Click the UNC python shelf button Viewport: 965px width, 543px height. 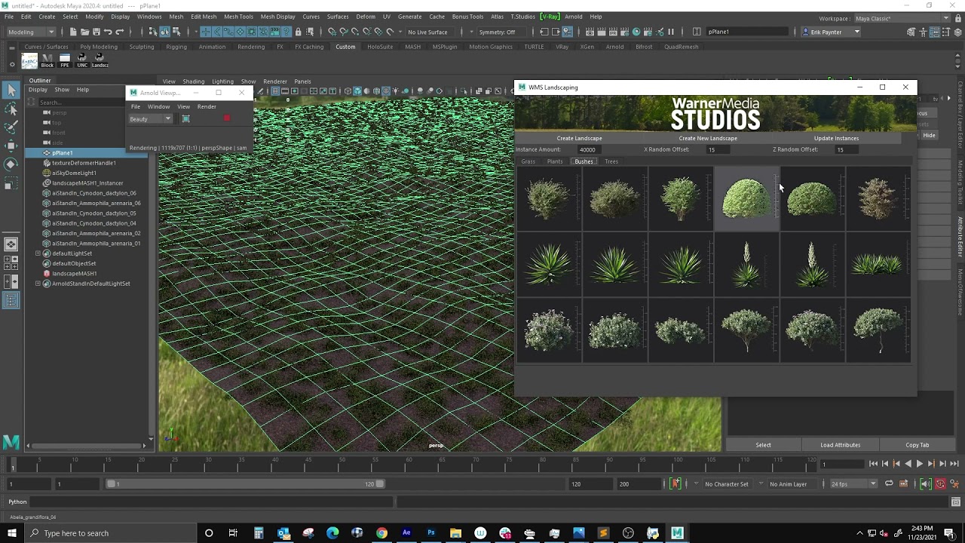[x=82, y=61]
